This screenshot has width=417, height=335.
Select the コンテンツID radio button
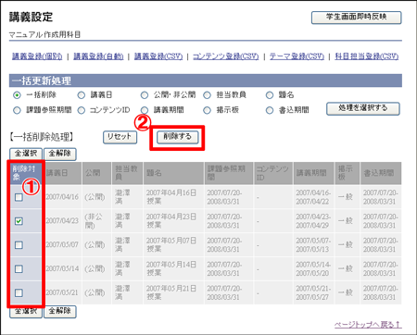coord(82,110)
